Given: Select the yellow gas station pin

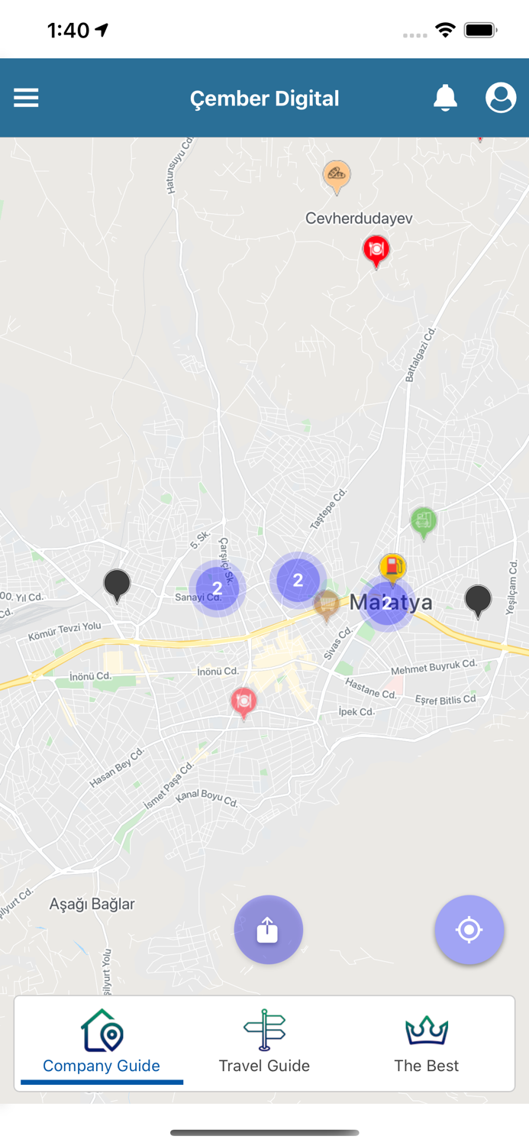Looking at the screenshot, I should click(392, 569).
